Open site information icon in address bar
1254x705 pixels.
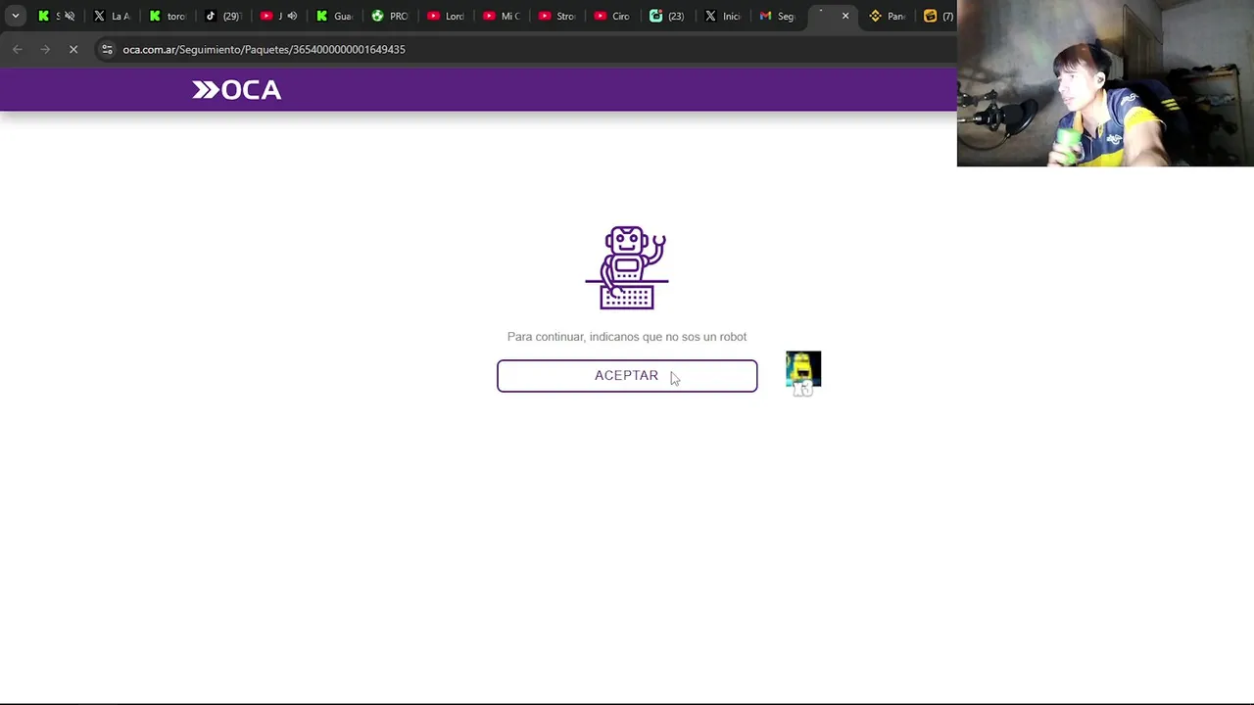(107, 49)
